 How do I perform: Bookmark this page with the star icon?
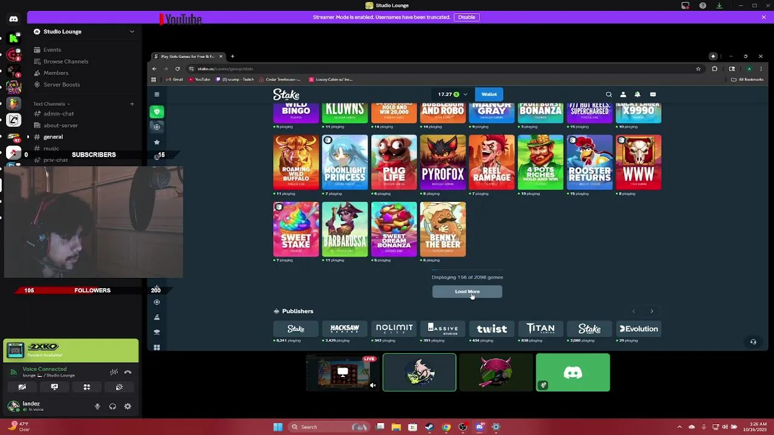698,69
